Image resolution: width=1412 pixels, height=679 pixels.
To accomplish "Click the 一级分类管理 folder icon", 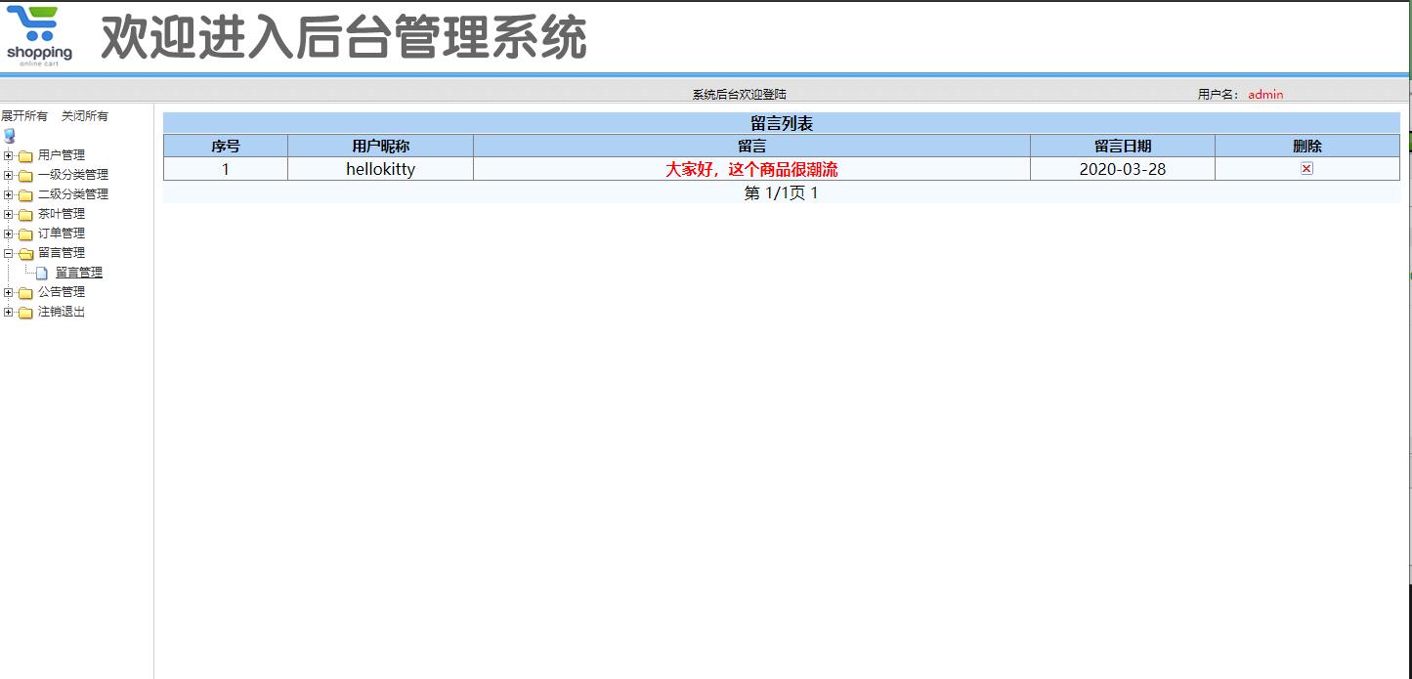I will [x=26, y=174].
